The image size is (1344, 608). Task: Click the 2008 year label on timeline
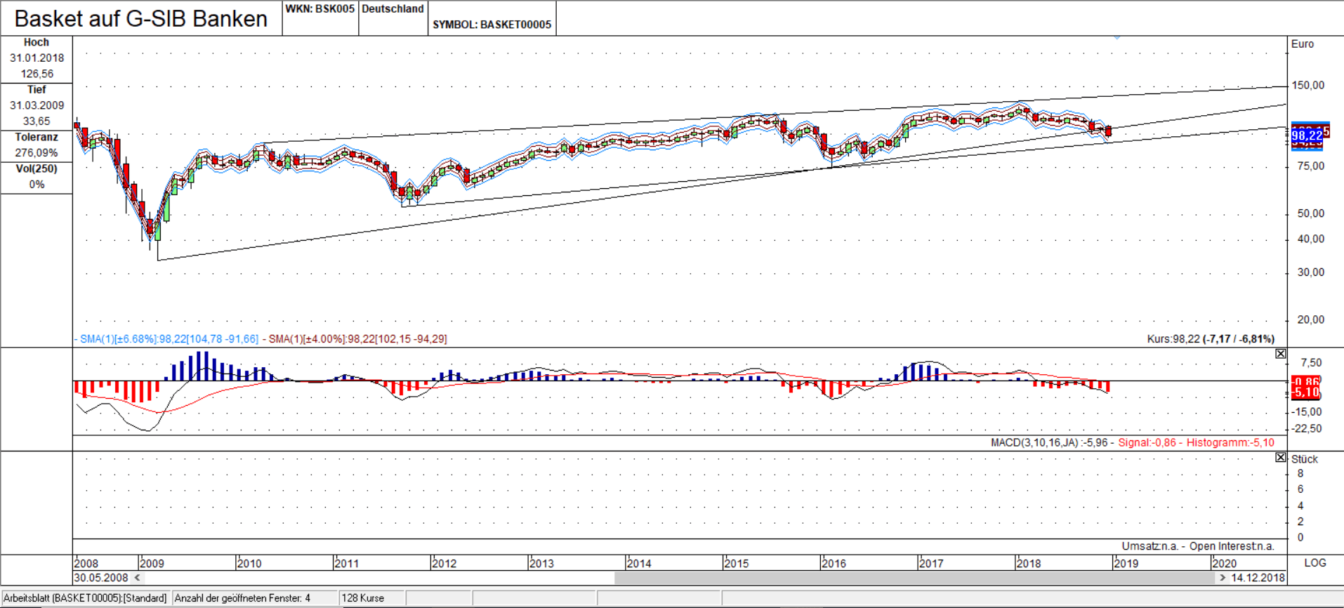point(86,563)
